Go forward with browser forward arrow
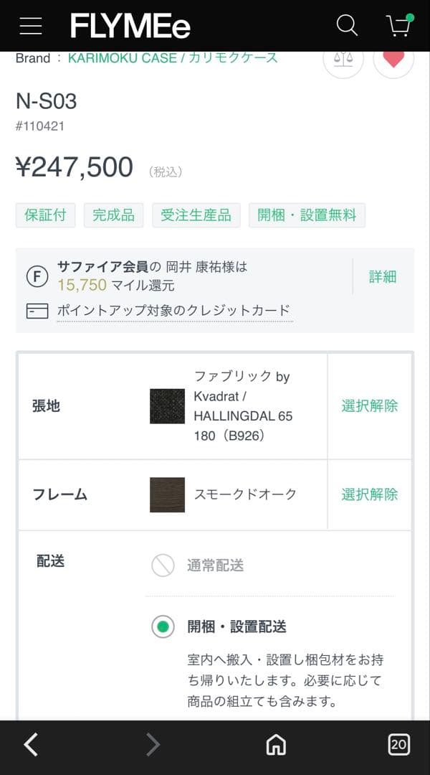This screenshot has width=430, height=775. click(153, 745)
